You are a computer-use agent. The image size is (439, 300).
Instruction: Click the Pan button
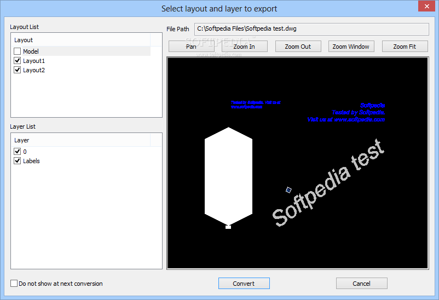coord(191,47)
